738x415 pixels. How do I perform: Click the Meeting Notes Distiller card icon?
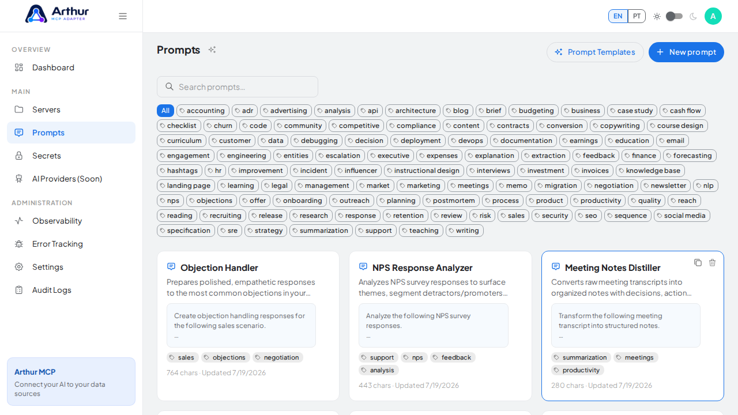click(556, 267)
